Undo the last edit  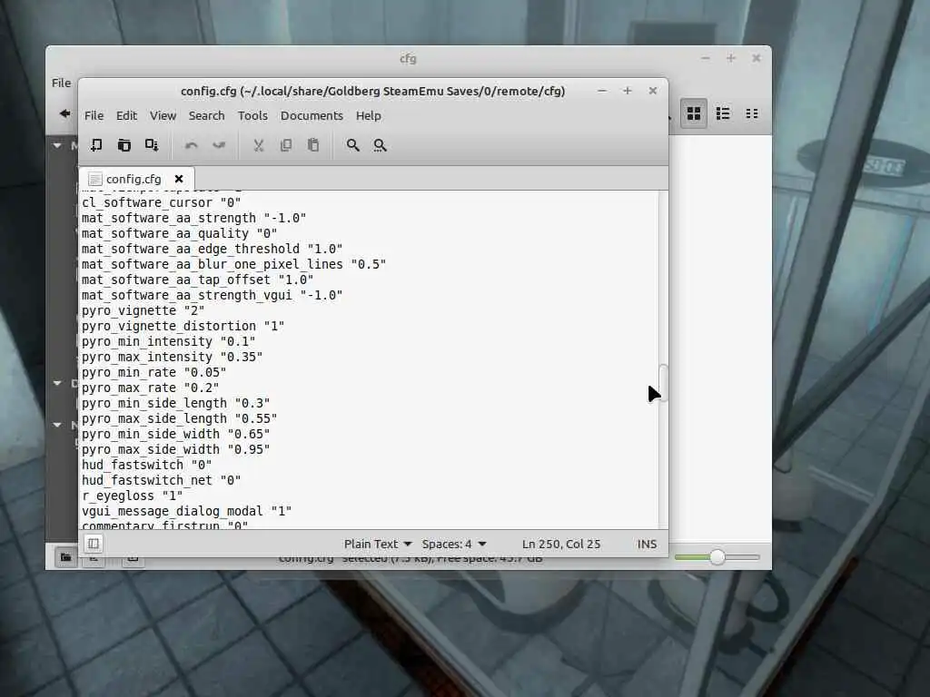[x=191, y=145]
